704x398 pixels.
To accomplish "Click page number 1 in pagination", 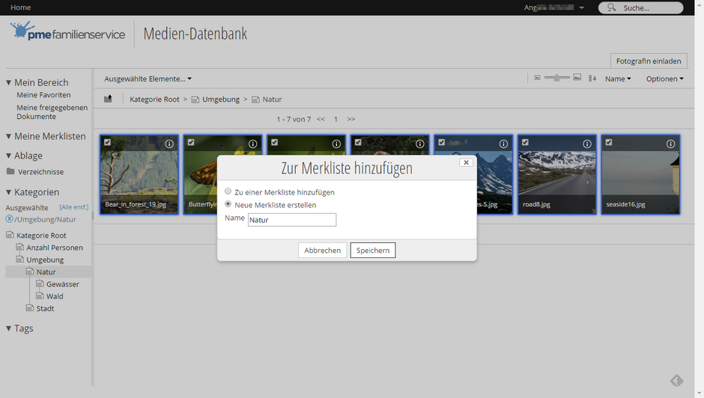I will [336, 119].
